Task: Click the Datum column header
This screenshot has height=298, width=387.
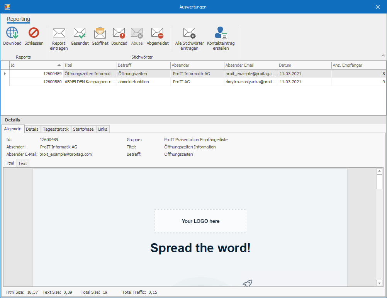Action: coord(305,65)
